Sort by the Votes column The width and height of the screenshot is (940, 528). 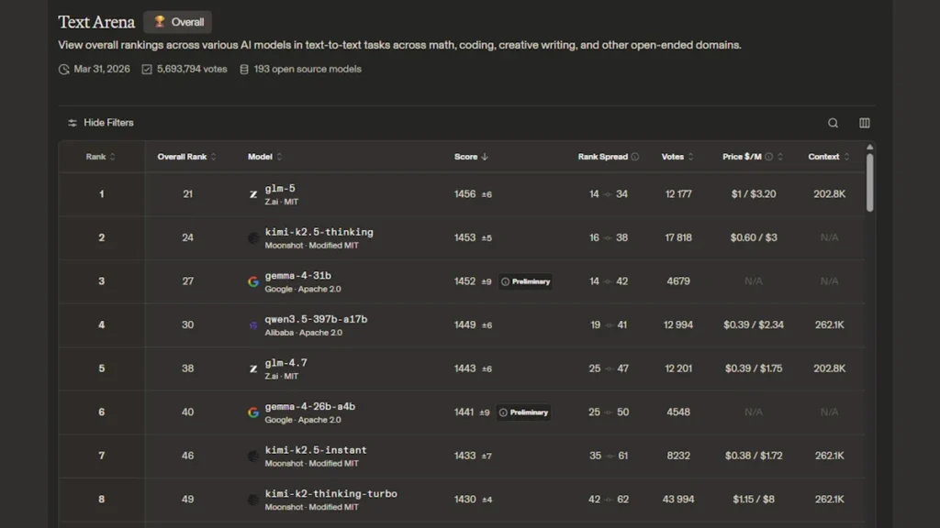677,157
